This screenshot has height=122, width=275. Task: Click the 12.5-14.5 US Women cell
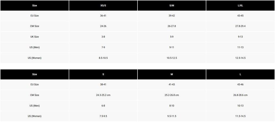click(240, 58)
